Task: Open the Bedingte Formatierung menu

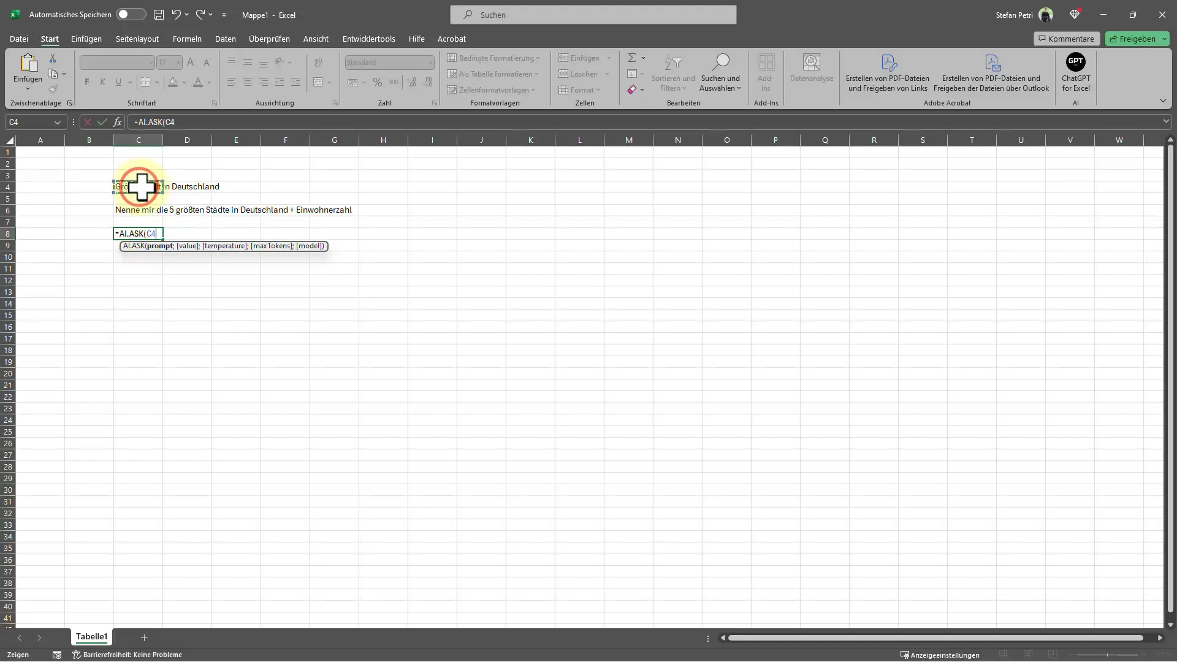Action: [x=493, y=58]
